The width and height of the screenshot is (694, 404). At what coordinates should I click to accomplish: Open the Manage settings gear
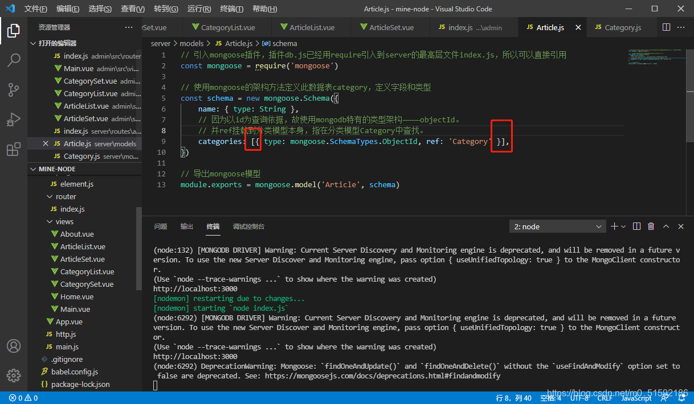(14, 375)
